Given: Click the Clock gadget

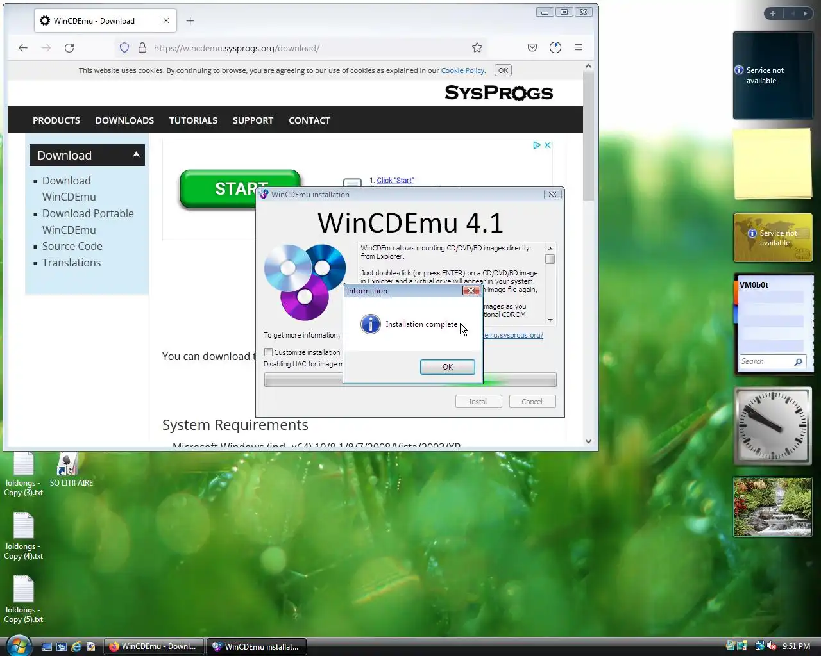Looking at the screenshot, I should point(773,425).
